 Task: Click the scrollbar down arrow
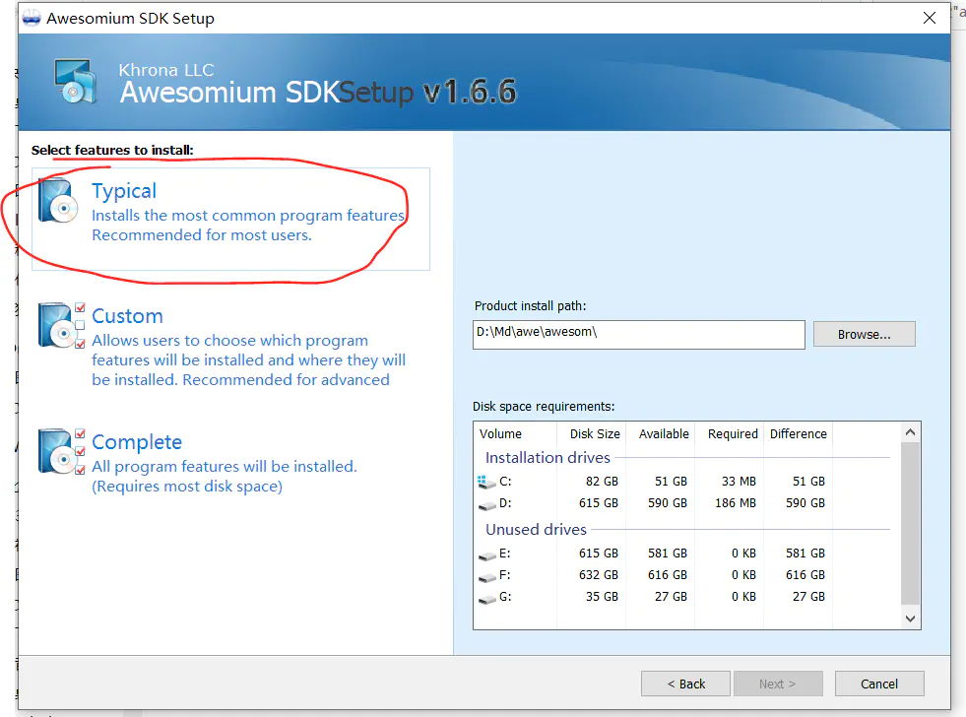[909, 619]
